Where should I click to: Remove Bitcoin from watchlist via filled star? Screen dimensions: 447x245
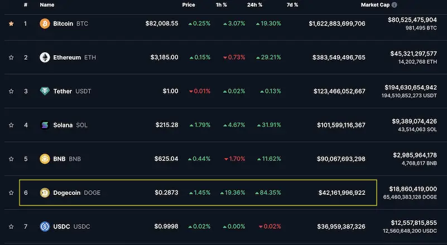click(11, 23)
